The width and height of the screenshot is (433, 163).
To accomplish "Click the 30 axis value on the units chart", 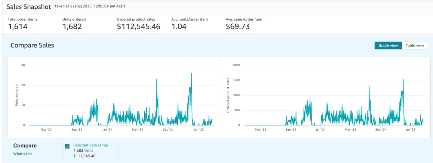I will tap(23, 65).
